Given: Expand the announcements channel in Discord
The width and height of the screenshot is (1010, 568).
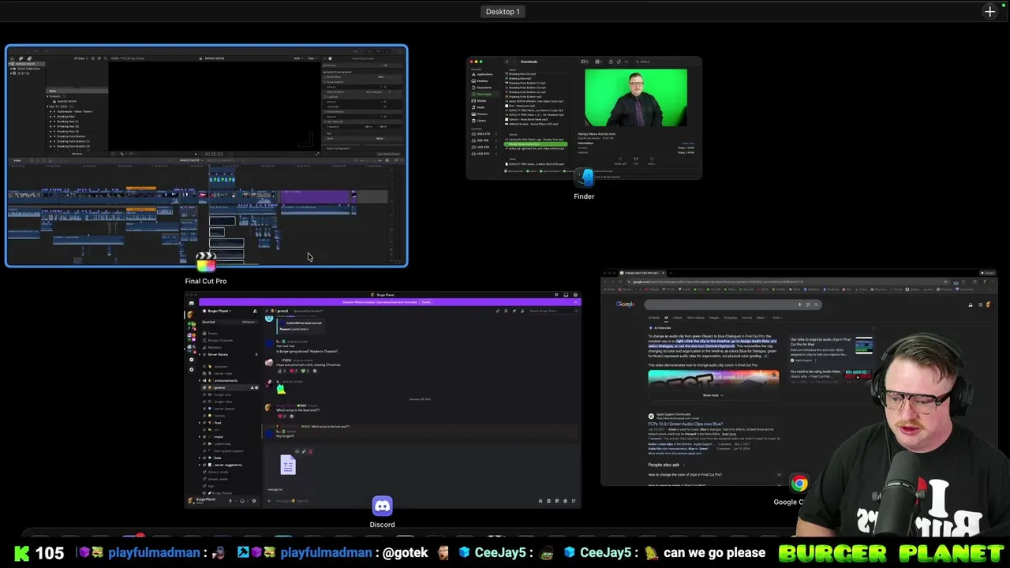Looking at the screenshot, I should point(200,380).
